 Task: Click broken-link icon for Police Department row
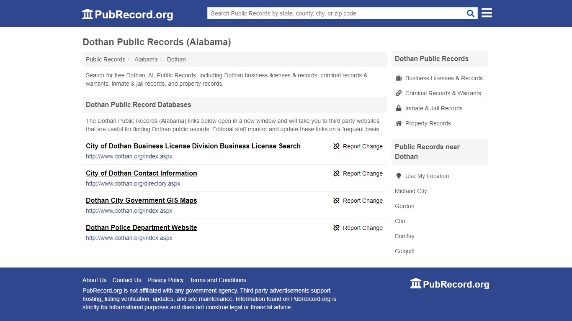(x=336, y=228)
